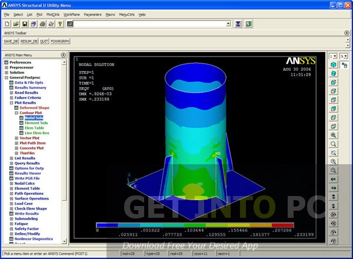Click the pan model down arrow icon
This screenshot has width=353, height=259.
pos(334,205)
